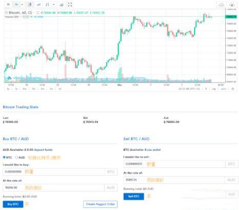
Task: Open the deposit funds link
Action: pos(43,150)
